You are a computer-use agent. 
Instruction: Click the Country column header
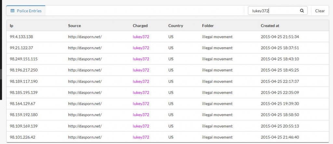click(176, 26)
